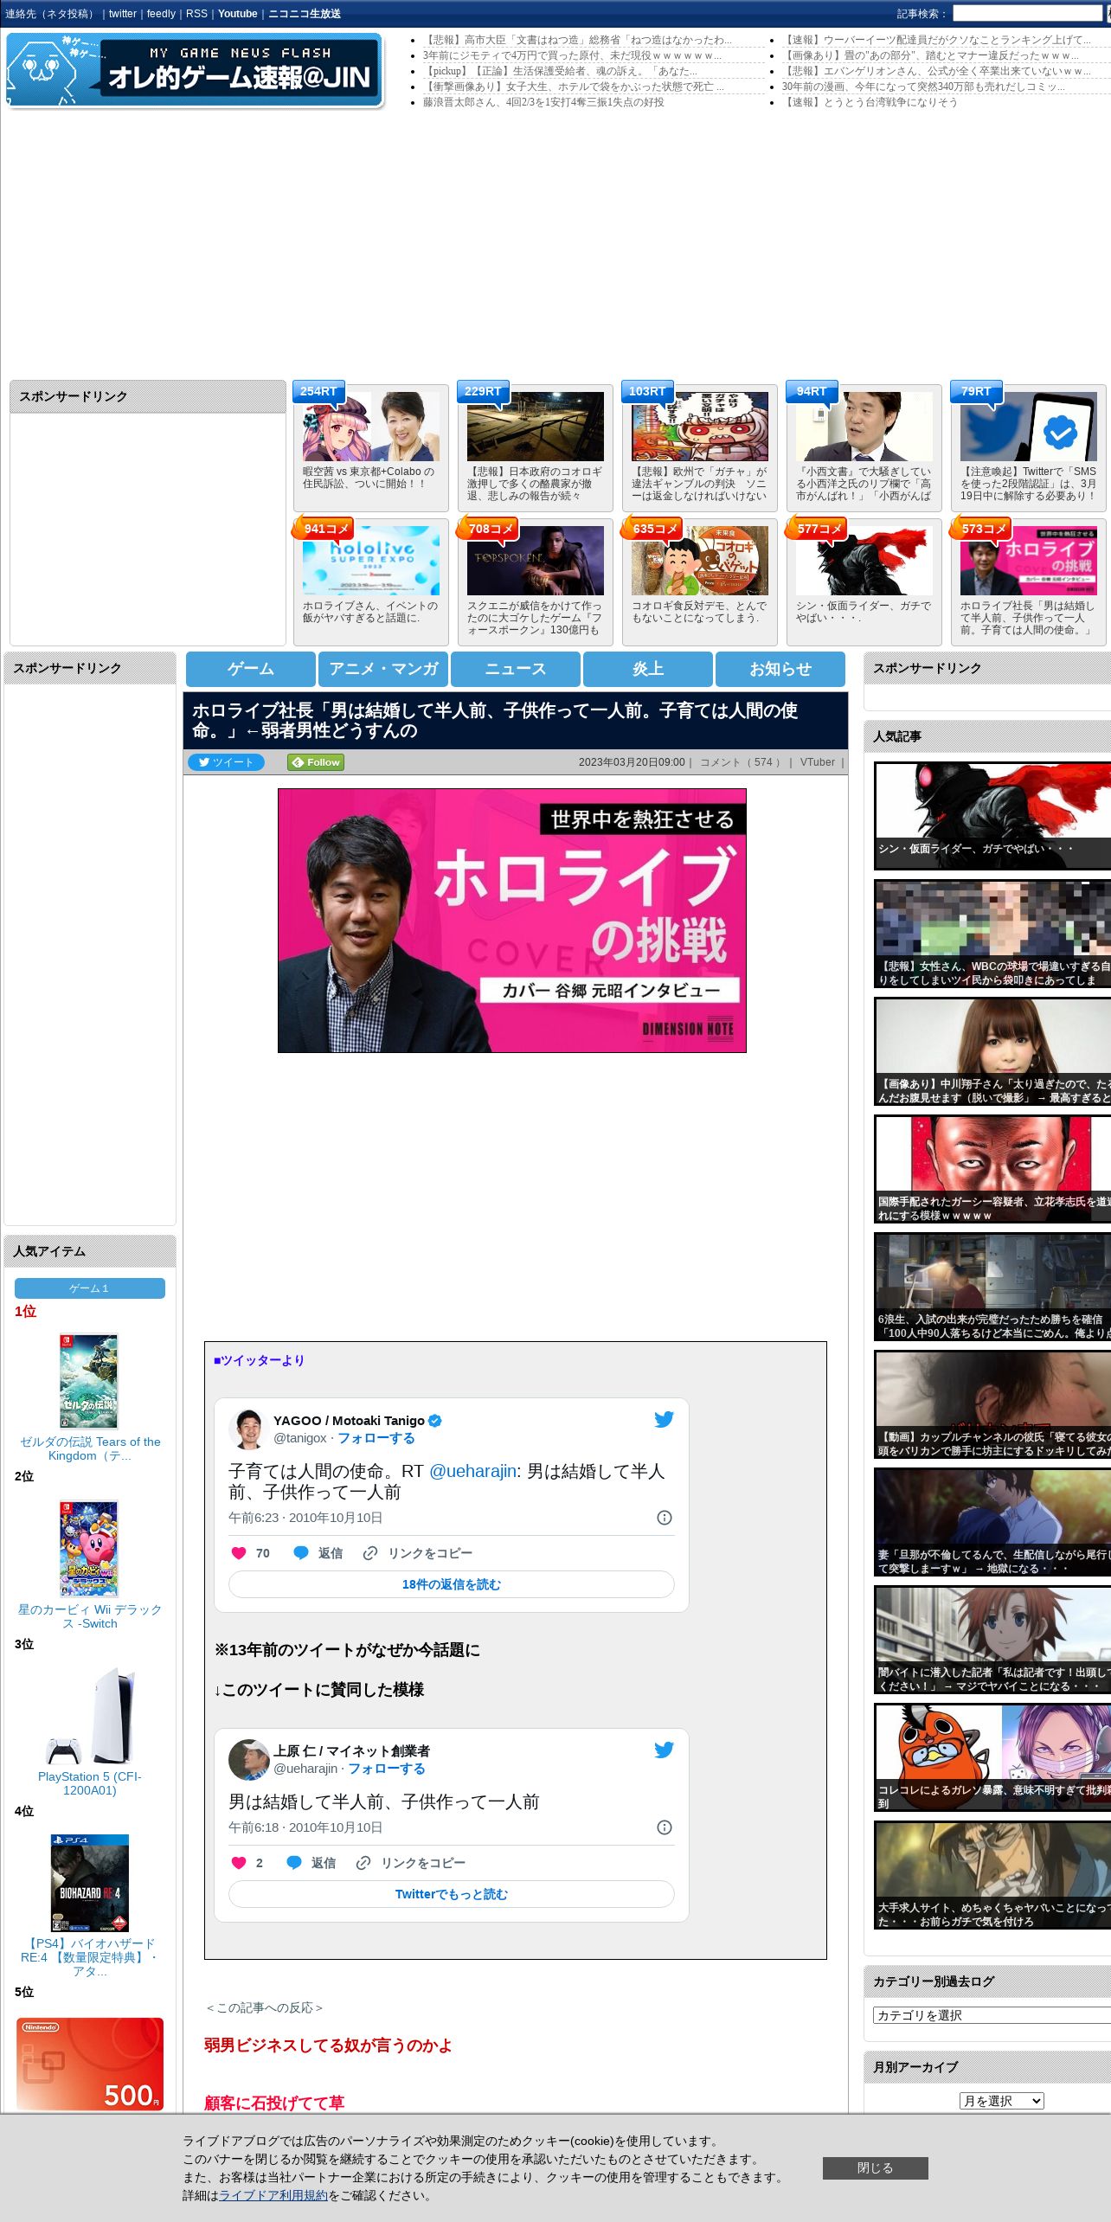
Task: Open 229RT コオロギ酪農家 article thumbnail
Action: pyautogui.click(x=536, y=427)
